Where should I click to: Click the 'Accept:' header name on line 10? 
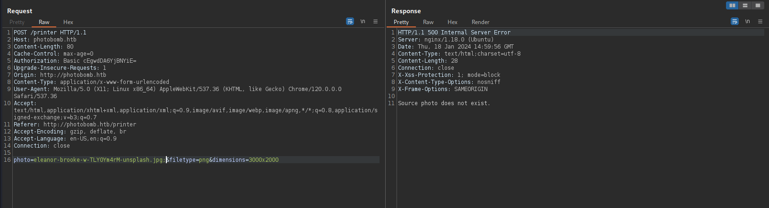click(x=25, y=103)
